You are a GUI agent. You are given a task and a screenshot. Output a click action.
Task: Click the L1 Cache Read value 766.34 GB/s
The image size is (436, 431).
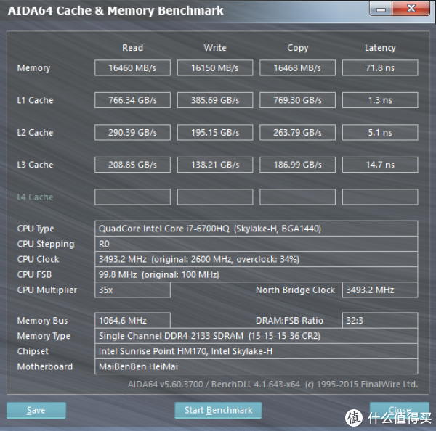(x=132, y=100)
